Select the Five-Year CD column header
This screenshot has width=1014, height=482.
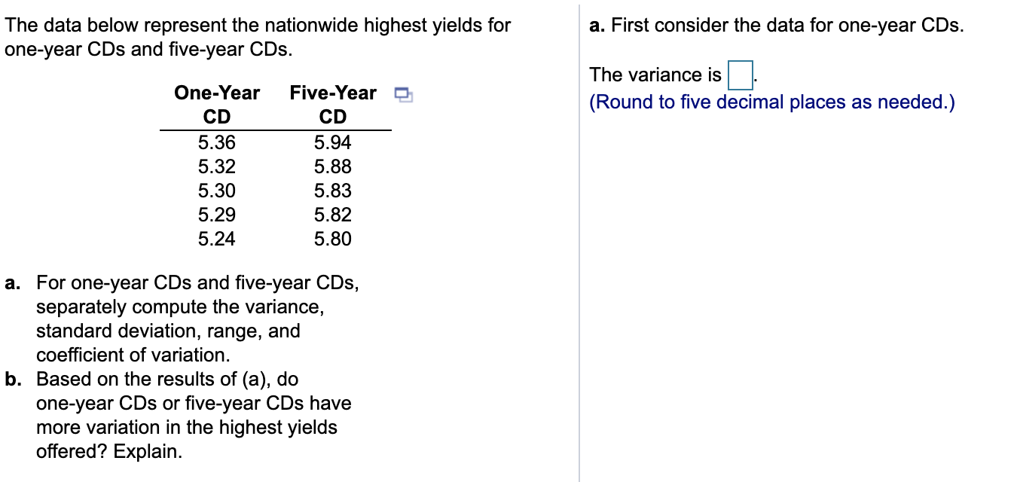coord(333,105)
